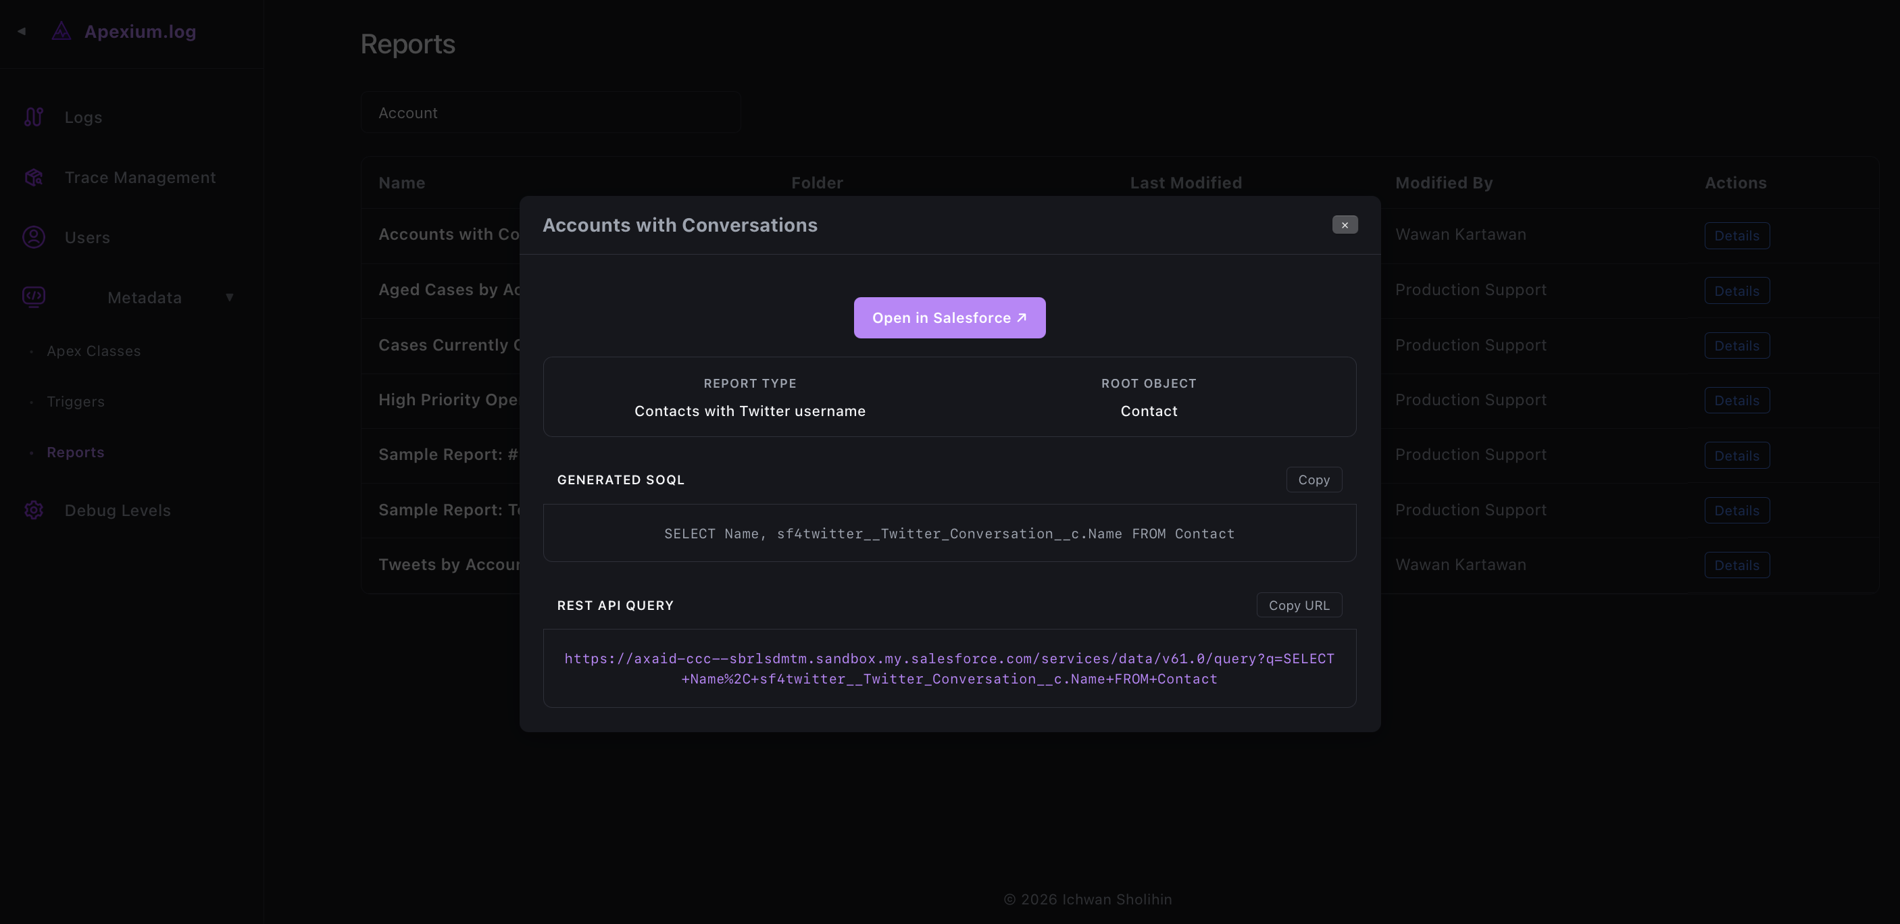The width and height of the screenshot is (1900, 924).
Task: Collapse the Metadata section arrow
Action: pyautogui.click(x=229, y=297)
